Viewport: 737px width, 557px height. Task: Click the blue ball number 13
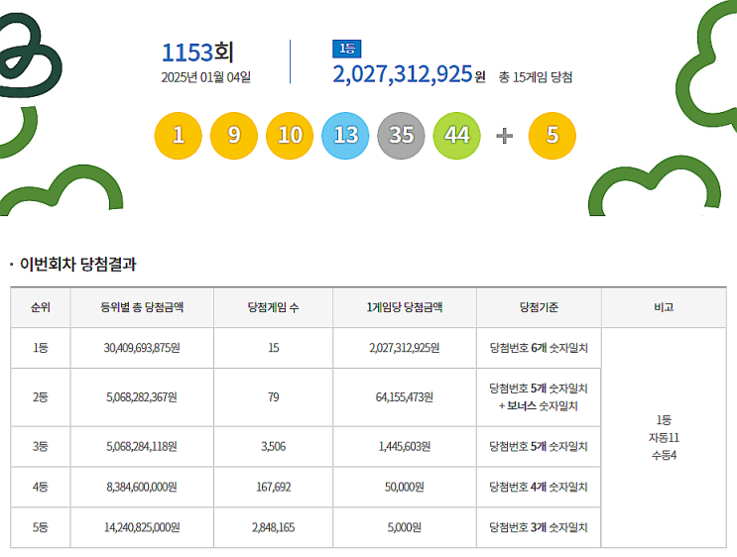pyautogui.click(x=345, y=136)
